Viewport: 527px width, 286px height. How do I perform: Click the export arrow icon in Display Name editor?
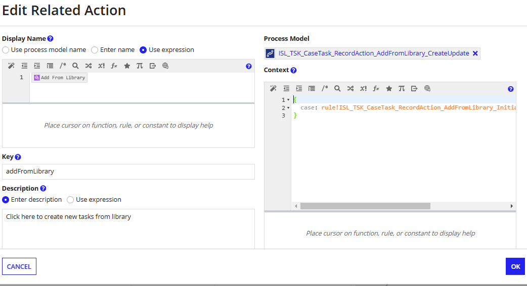[x=153, y=66]
